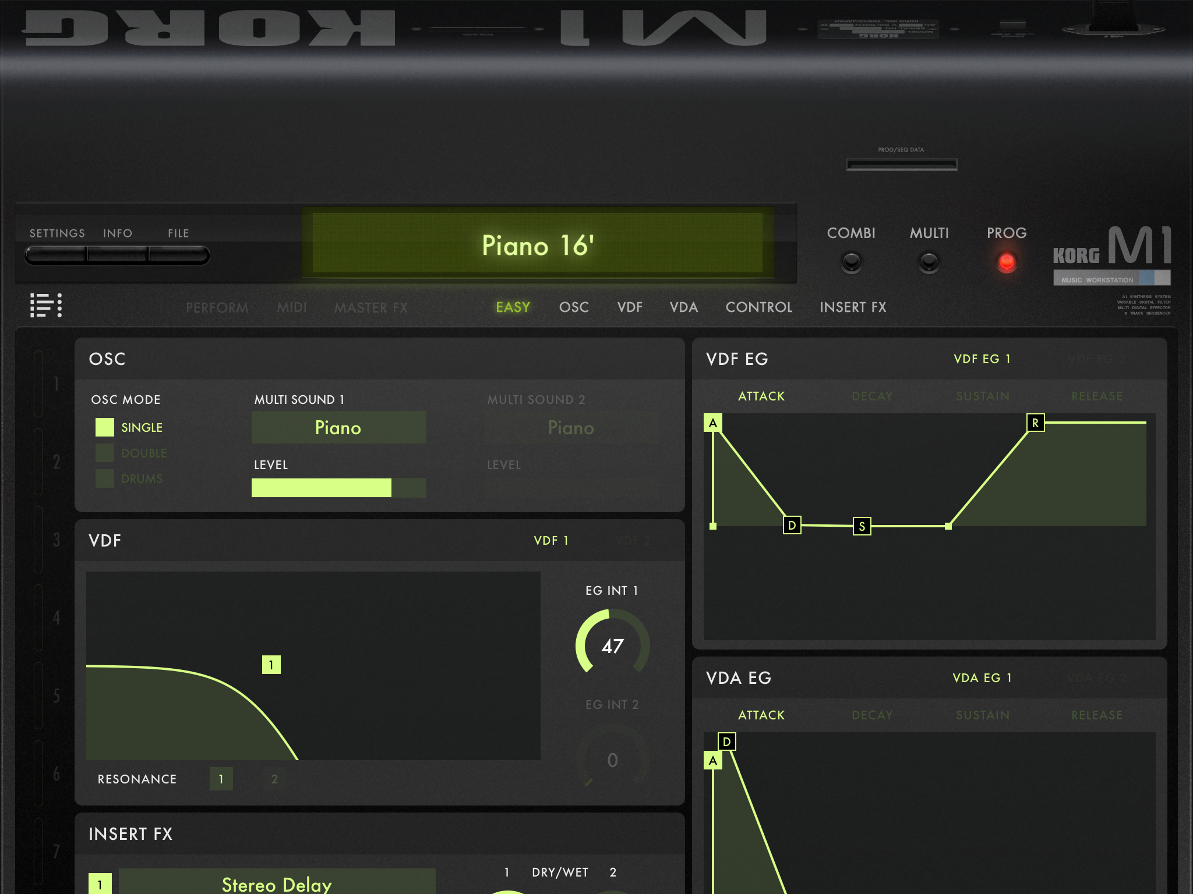Click side track slot 1
The image size is (1193, 894).
point(47,384)
